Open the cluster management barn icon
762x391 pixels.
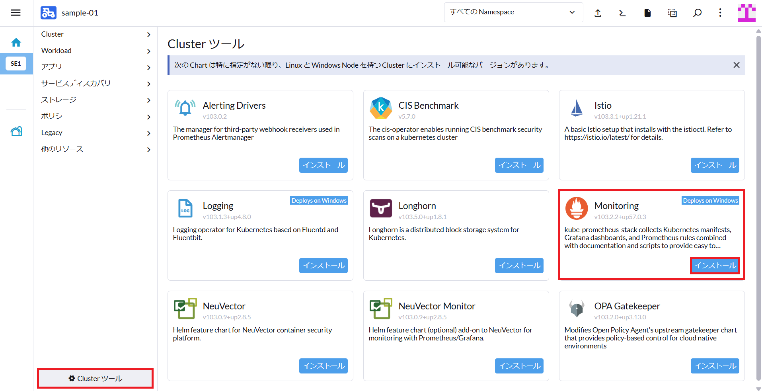coord(16,131)
